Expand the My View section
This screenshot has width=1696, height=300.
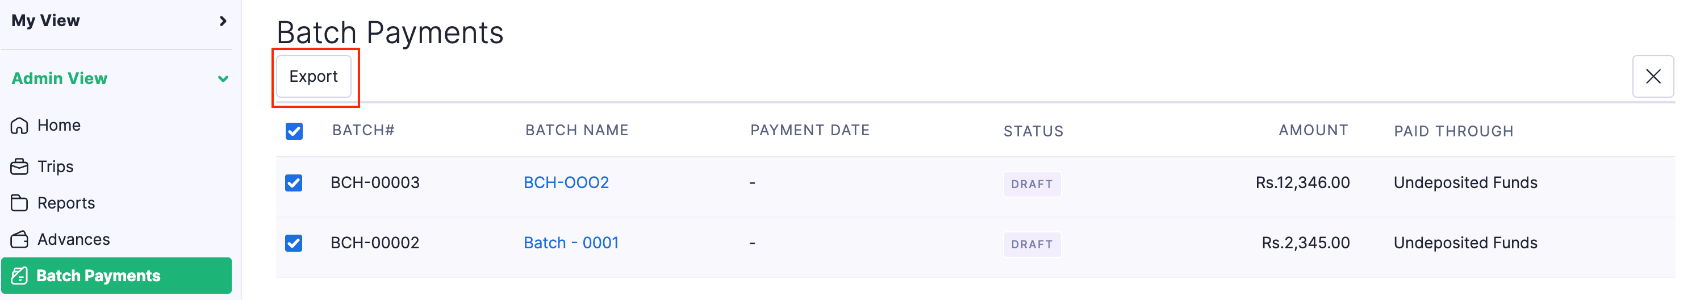click(x=223, y=21)
